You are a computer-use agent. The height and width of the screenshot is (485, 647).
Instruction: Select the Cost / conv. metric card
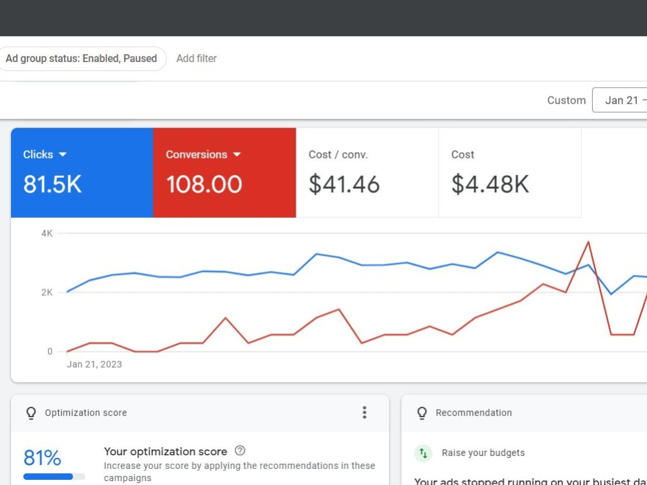(x=367, y=173)
